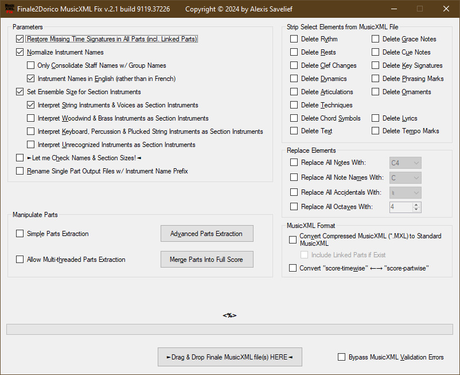460x375 pixels.
Task: Click the progress bar at bottom
Action: pos(229,329)
